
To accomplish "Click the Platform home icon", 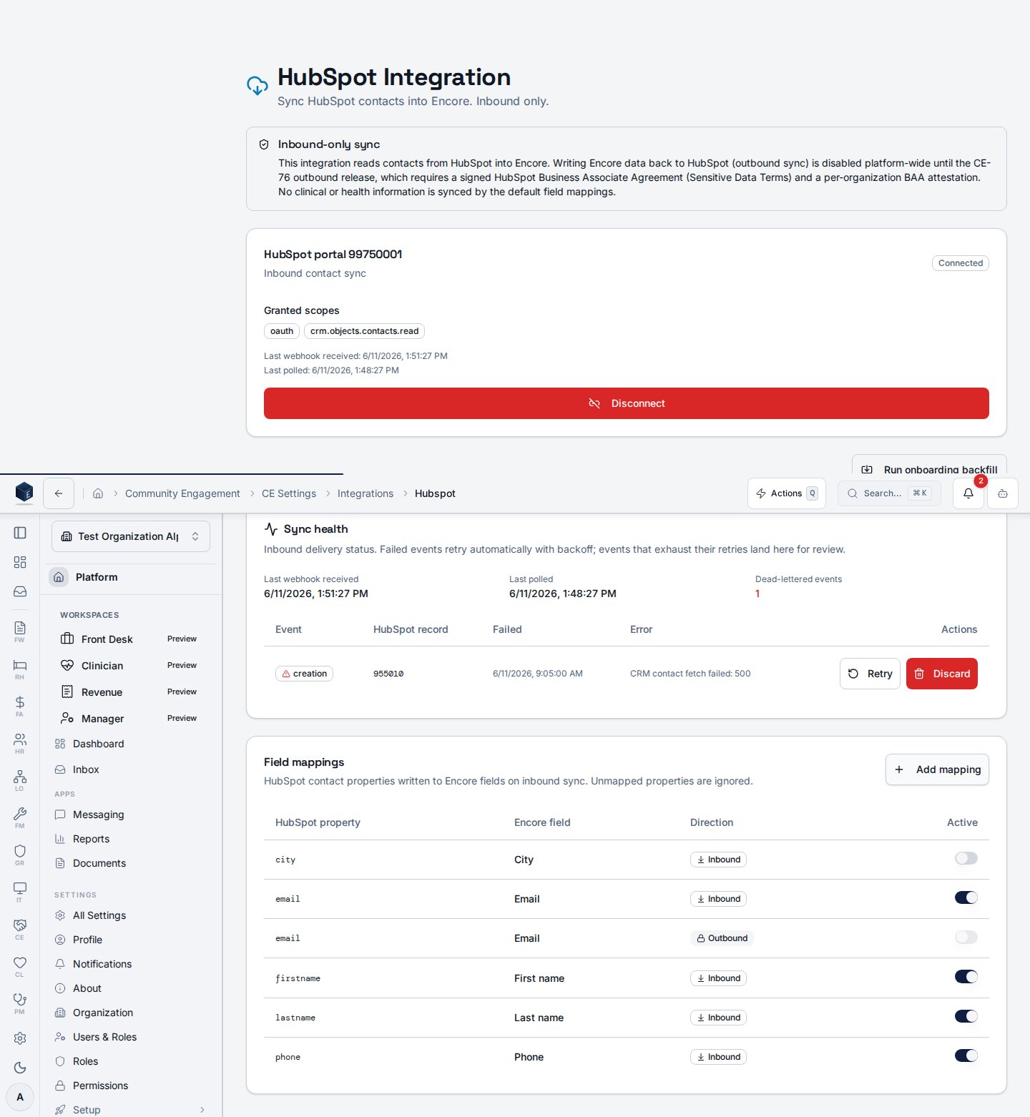I will [59, 577].
